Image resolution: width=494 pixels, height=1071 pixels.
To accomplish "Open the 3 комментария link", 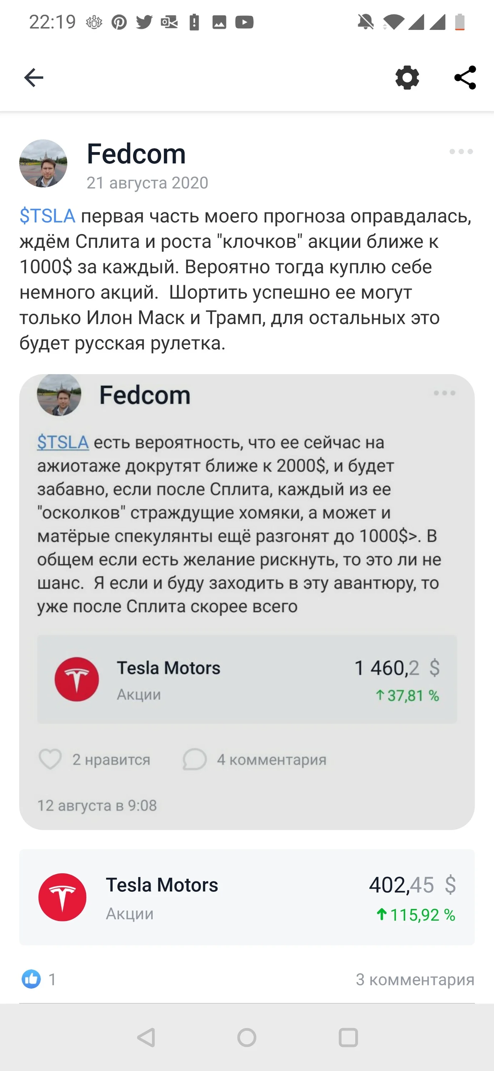I will [x=415, y=980].
